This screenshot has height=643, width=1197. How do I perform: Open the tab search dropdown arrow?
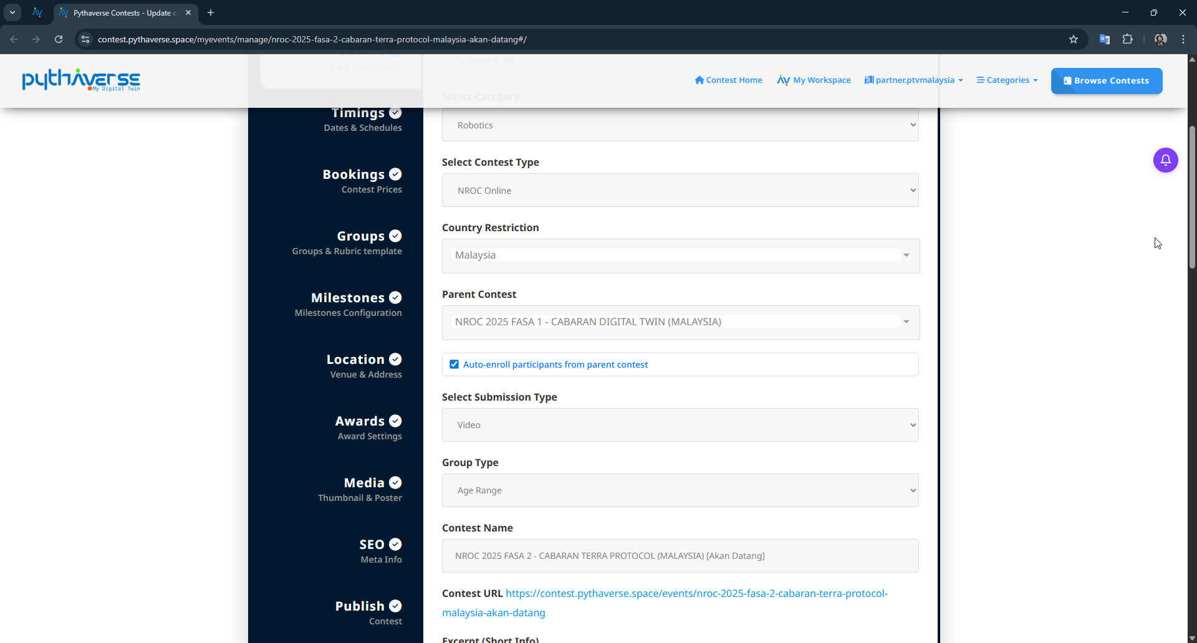click(x=12, y=12)
